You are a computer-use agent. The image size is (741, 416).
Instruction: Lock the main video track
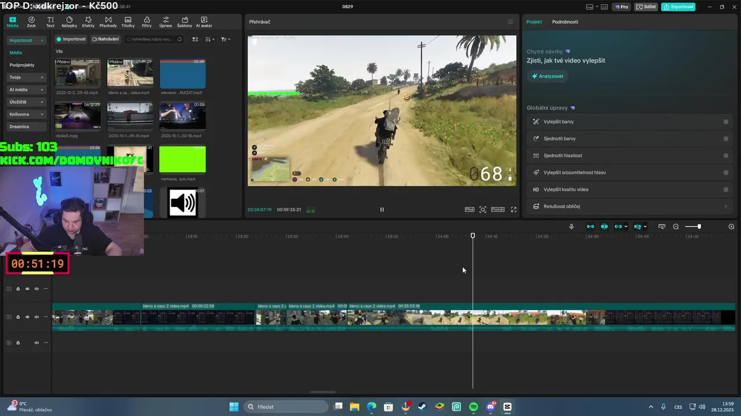18,317
